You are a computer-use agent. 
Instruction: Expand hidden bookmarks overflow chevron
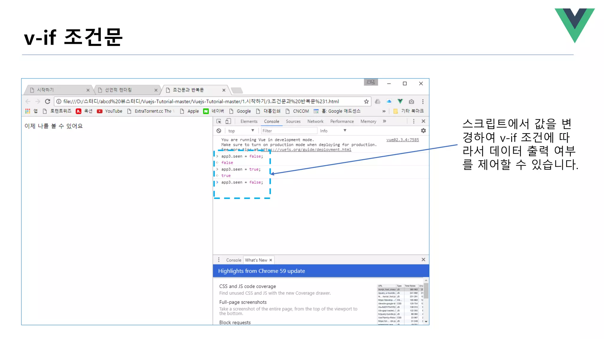pos(384,111)
